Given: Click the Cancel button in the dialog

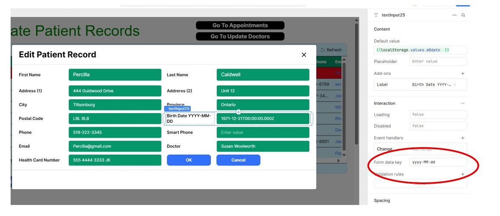Looking at the screenshot, I should pyautogui.click(x=238, y=160).
